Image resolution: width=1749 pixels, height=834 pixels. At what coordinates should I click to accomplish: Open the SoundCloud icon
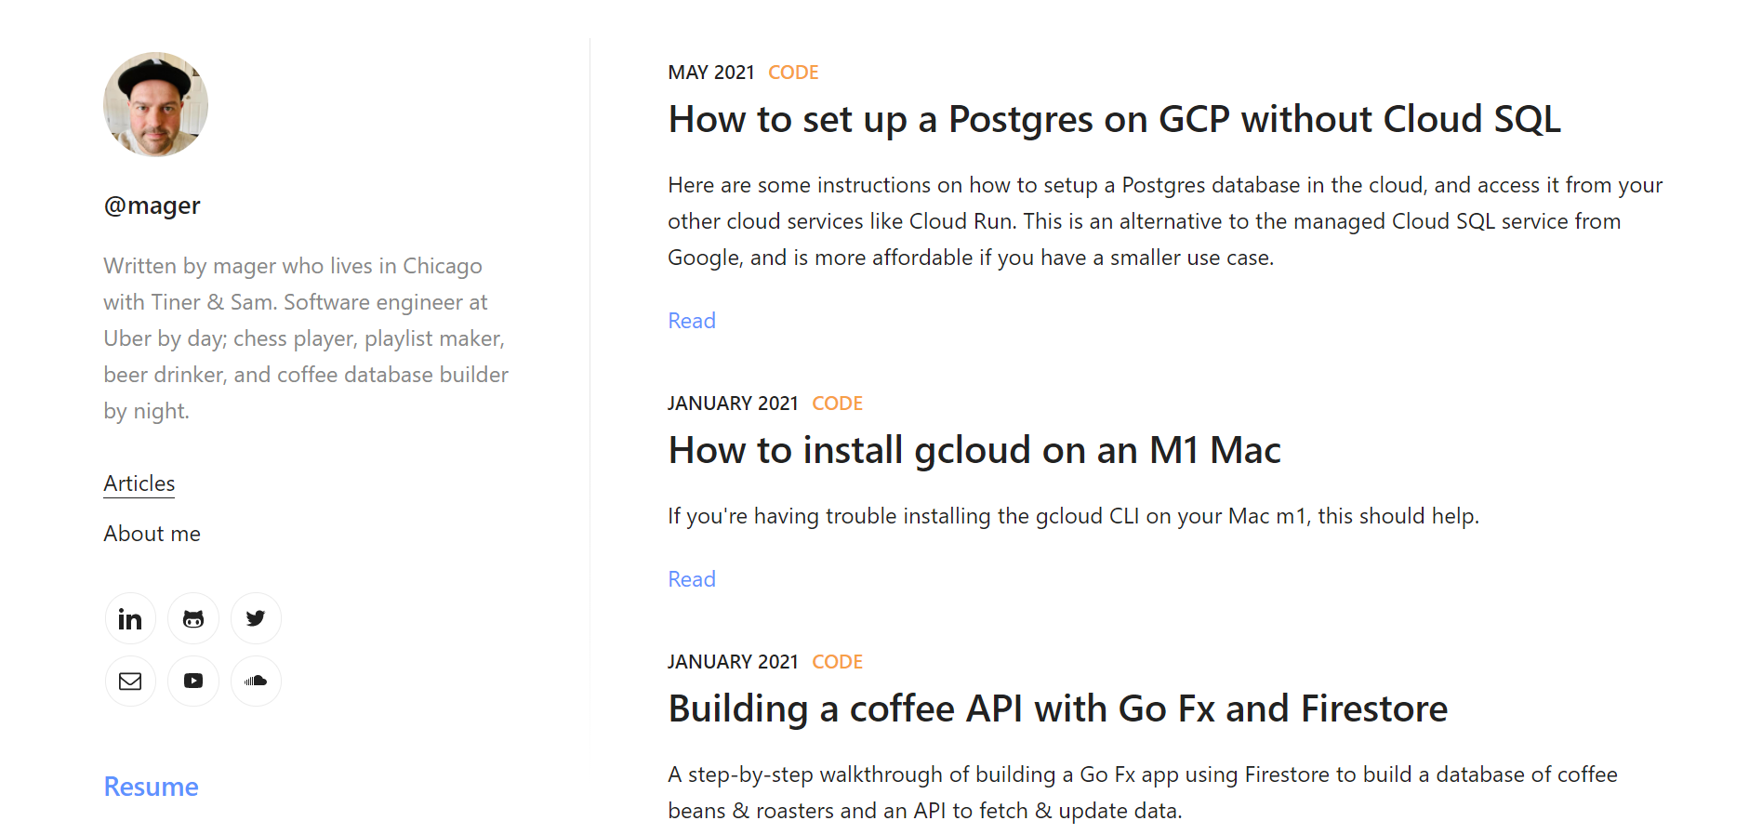point(256,681)
